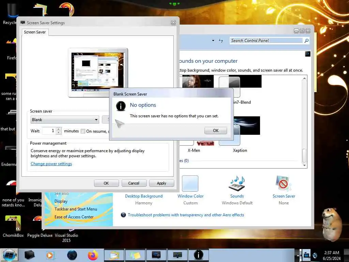Launch Firefox from the taskbar
The height and width of the screenshot is (262, 349).
[x=93, y=255]
